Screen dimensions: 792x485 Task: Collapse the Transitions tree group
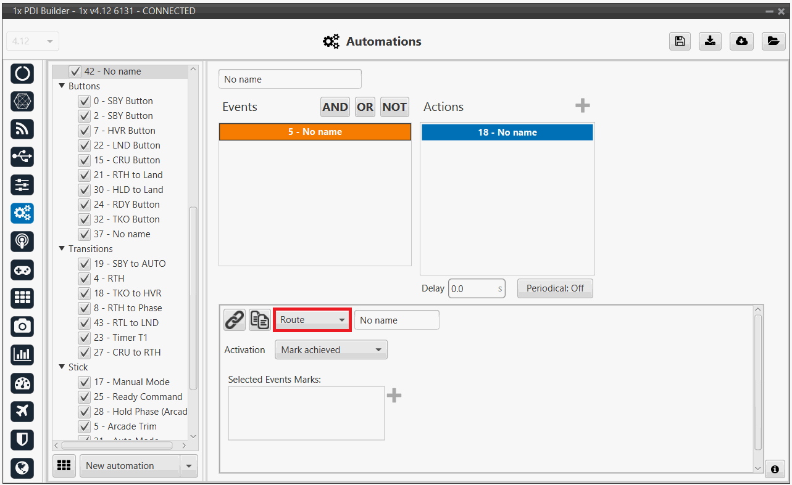(x=62, y=249)
